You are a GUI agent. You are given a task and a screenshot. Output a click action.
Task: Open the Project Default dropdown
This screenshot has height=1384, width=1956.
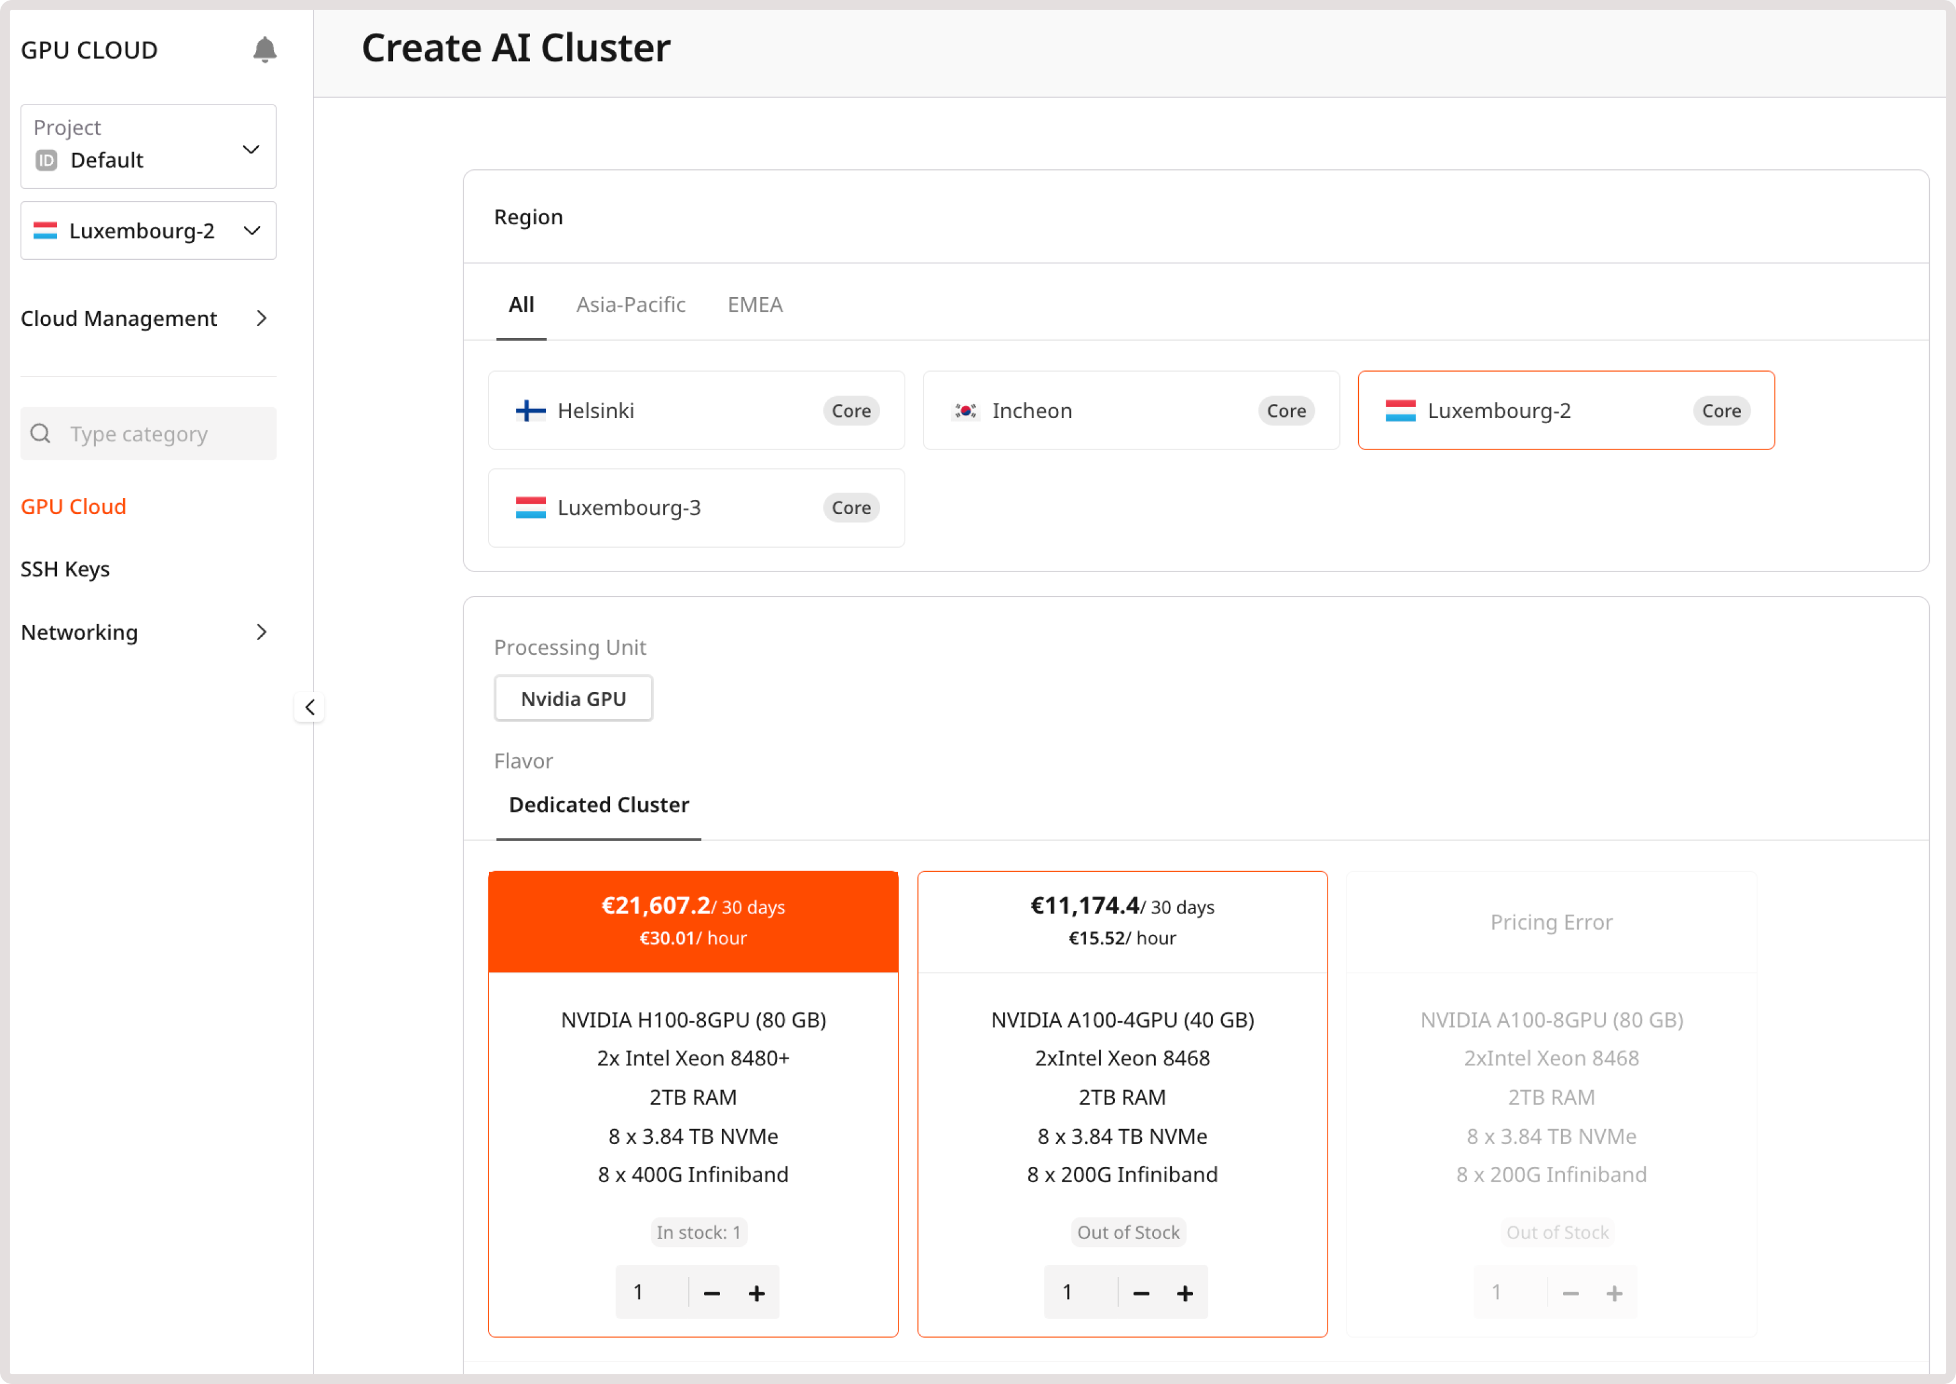point(149,147)
